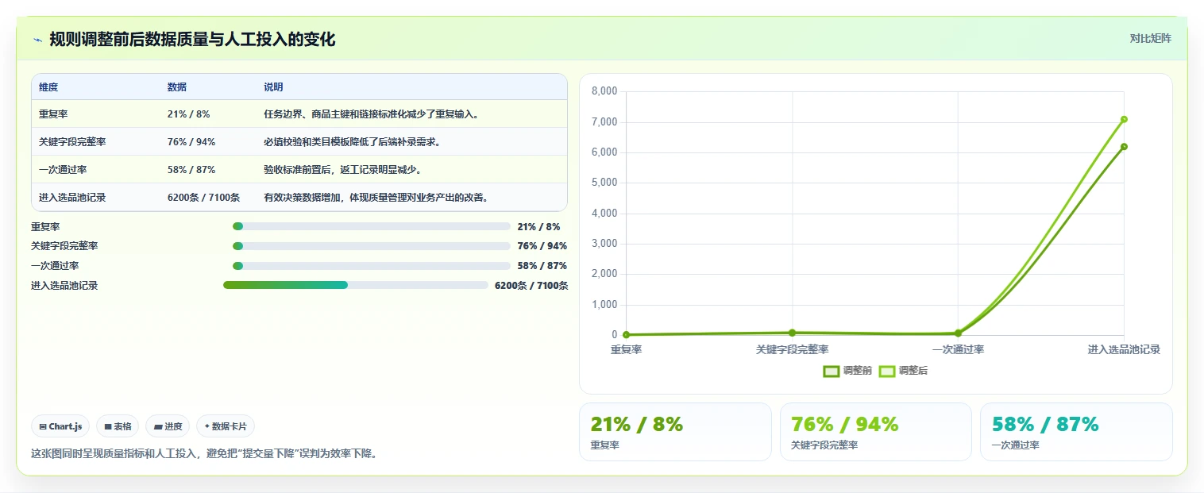Screen dimensions: 1204x493
Task: Click the 关键字段完整率 x-axis label
Action: click(x=792, y=349)
